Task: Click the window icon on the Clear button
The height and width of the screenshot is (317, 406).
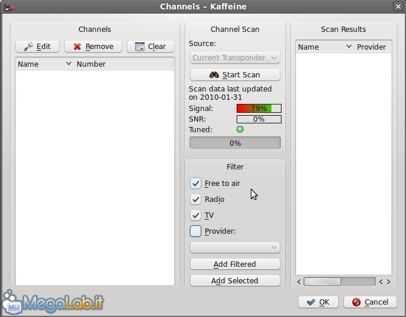Action: pos(140,47)
